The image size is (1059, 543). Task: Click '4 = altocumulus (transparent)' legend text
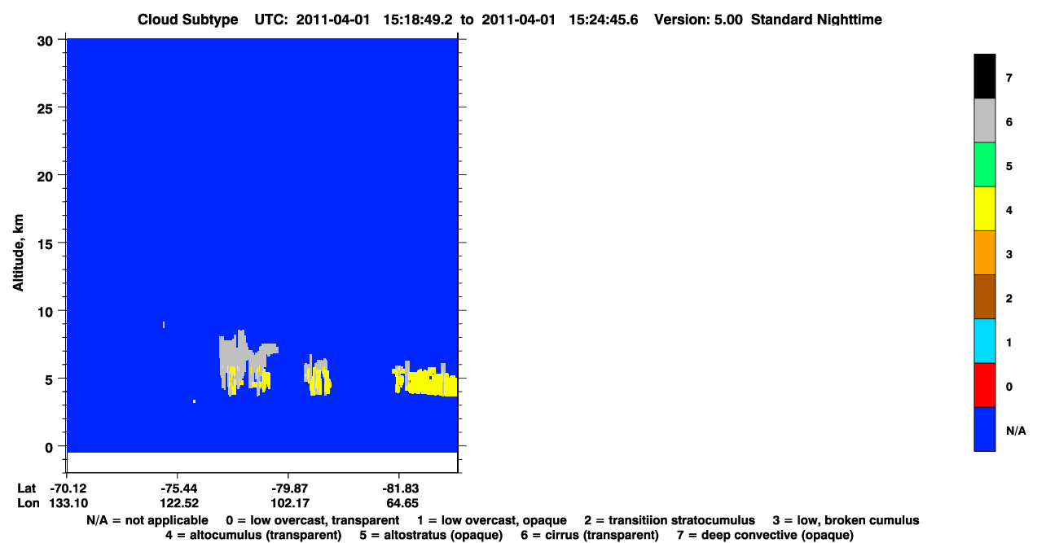253,535
